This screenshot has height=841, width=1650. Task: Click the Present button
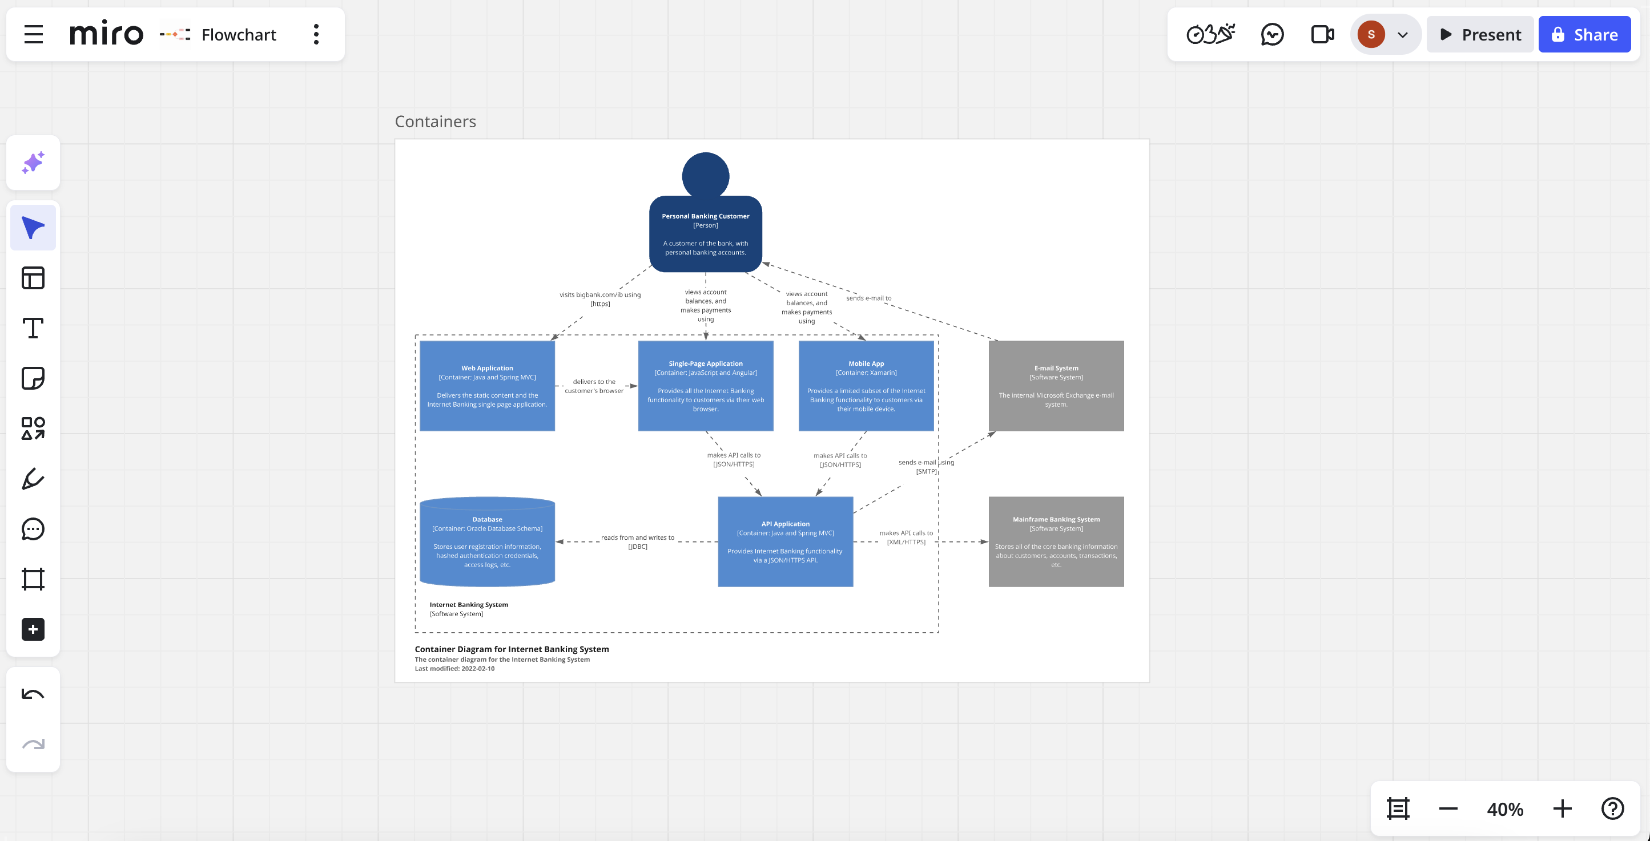coord(1480,35)
